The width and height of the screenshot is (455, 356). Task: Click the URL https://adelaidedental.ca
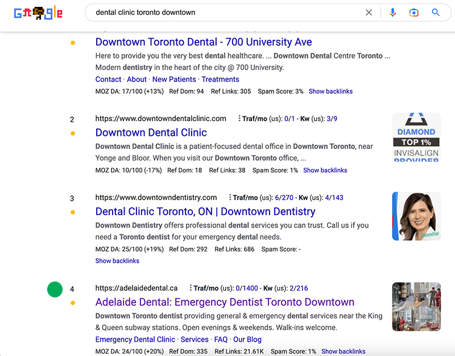point(136,288)
